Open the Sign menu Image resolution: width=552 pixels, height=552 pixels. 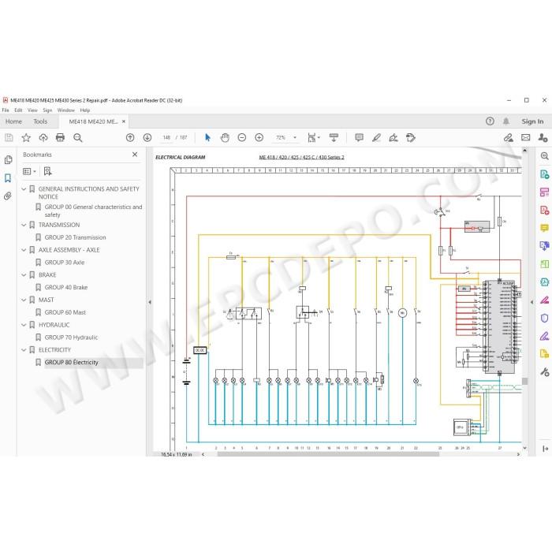point(47,110)
